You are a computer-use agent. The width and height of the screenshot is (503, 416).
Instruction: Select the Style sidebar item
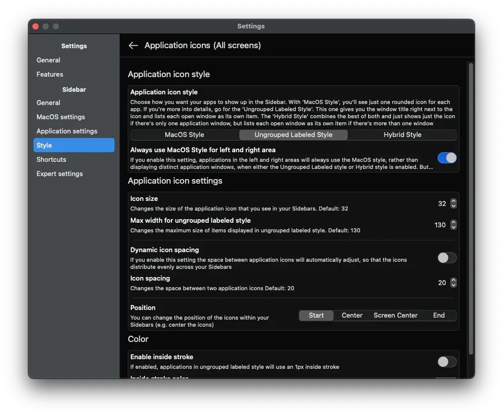click(x=74, y=145)
